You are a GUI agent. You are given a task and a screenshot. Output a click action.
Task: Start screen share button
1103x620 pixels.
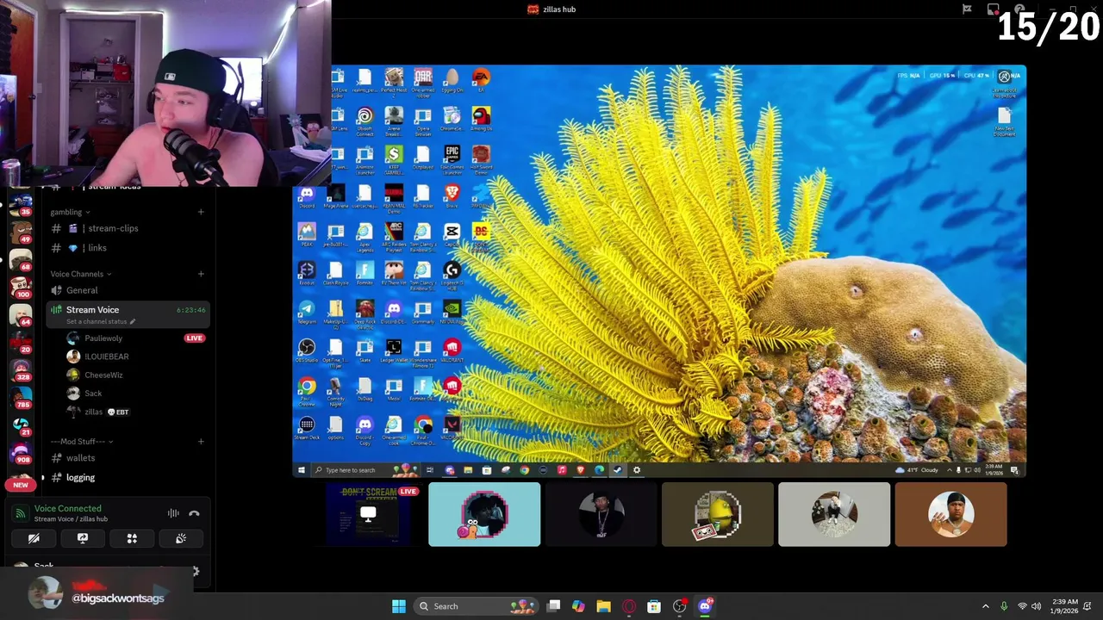(83, 538)
